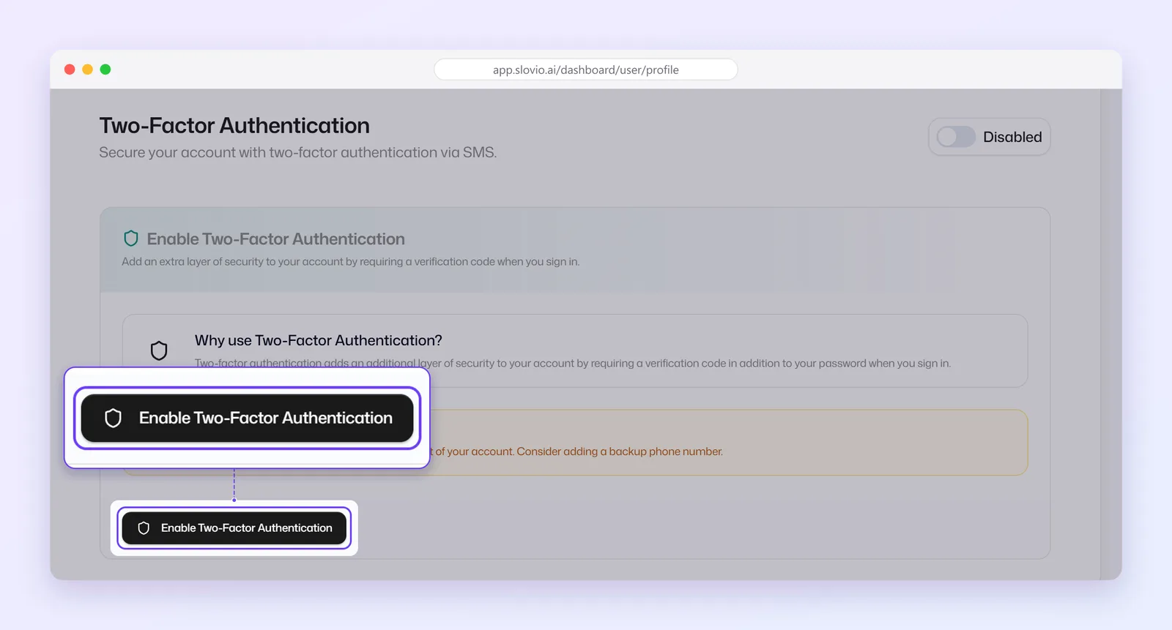The width and height of the screenshot is (1172, 630).
Task: Click the green shield icon beside the Enable Two-Factor Authentication heading
Action: (x=131, y=239)
